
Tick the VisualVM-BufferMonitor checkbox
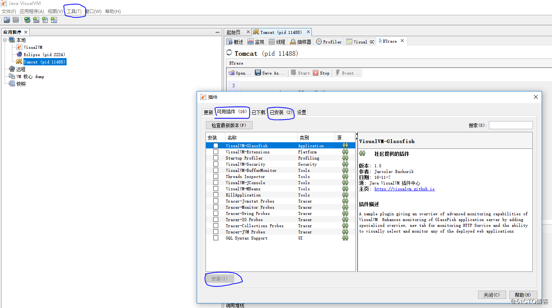tap(216, 170)
